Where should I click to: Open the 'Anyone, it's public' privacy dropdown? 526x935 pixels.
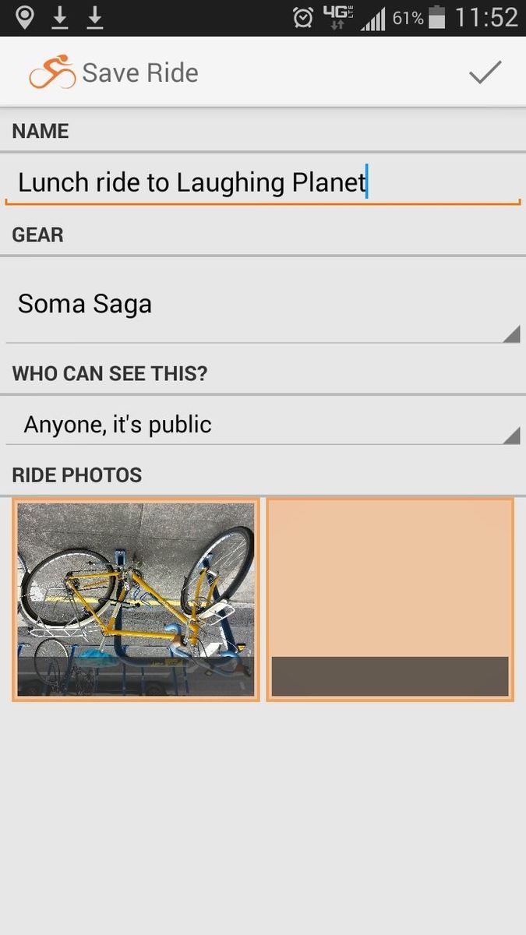(x=263, y=425)
